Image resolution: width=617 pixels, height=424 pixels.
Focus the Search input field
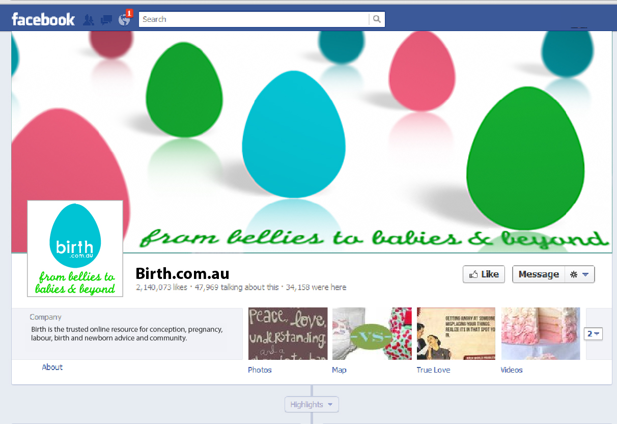click(x=254, y=19)
